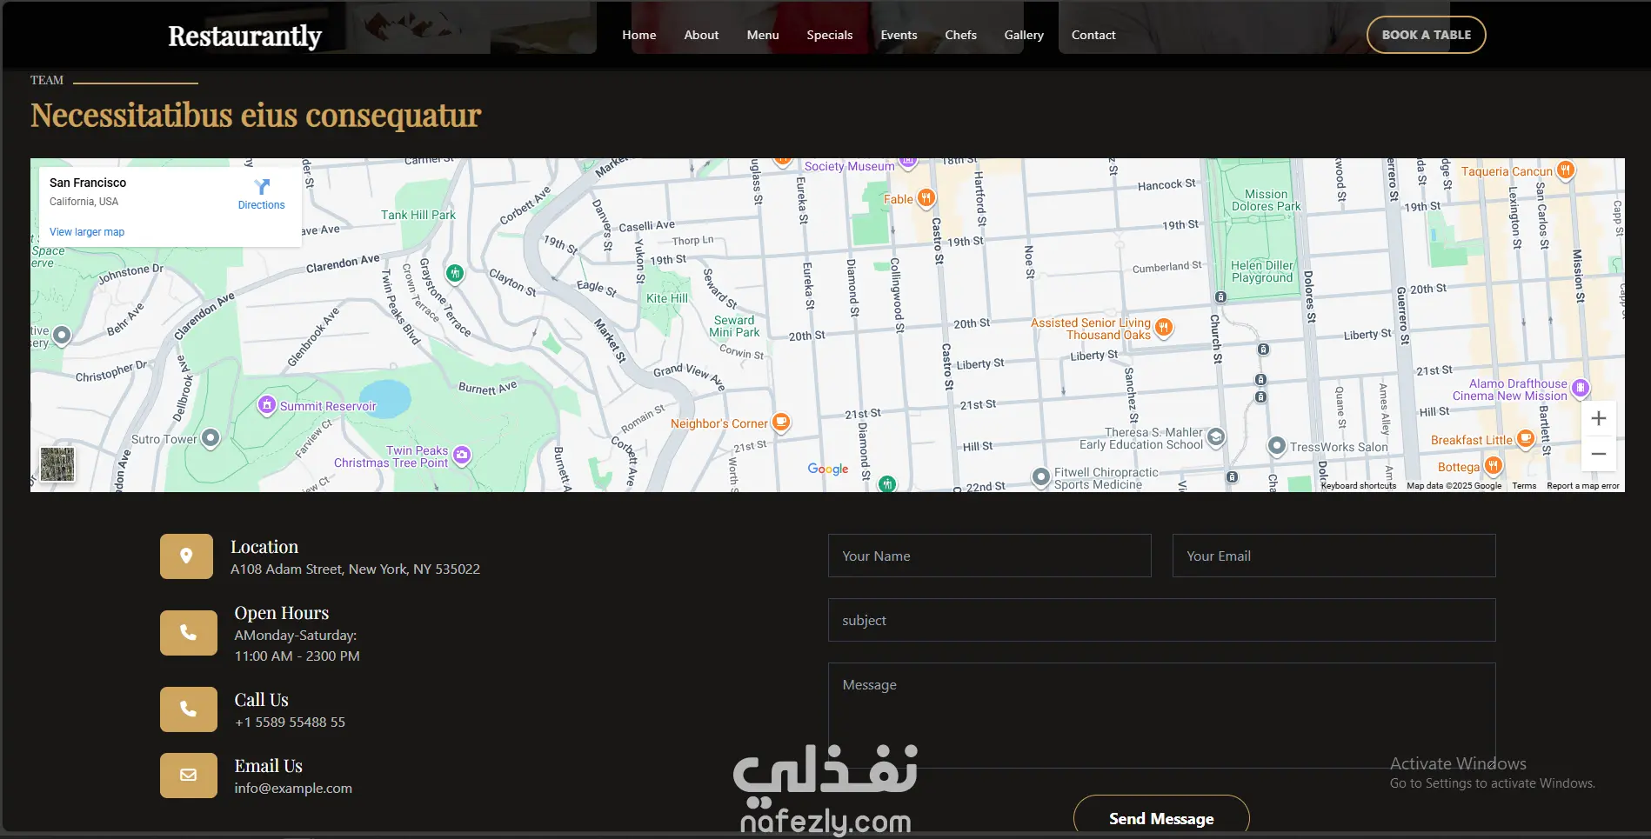Select the green marker near Graystone Terrace
Screen dimensions: 1651x839
click(455, 274)
